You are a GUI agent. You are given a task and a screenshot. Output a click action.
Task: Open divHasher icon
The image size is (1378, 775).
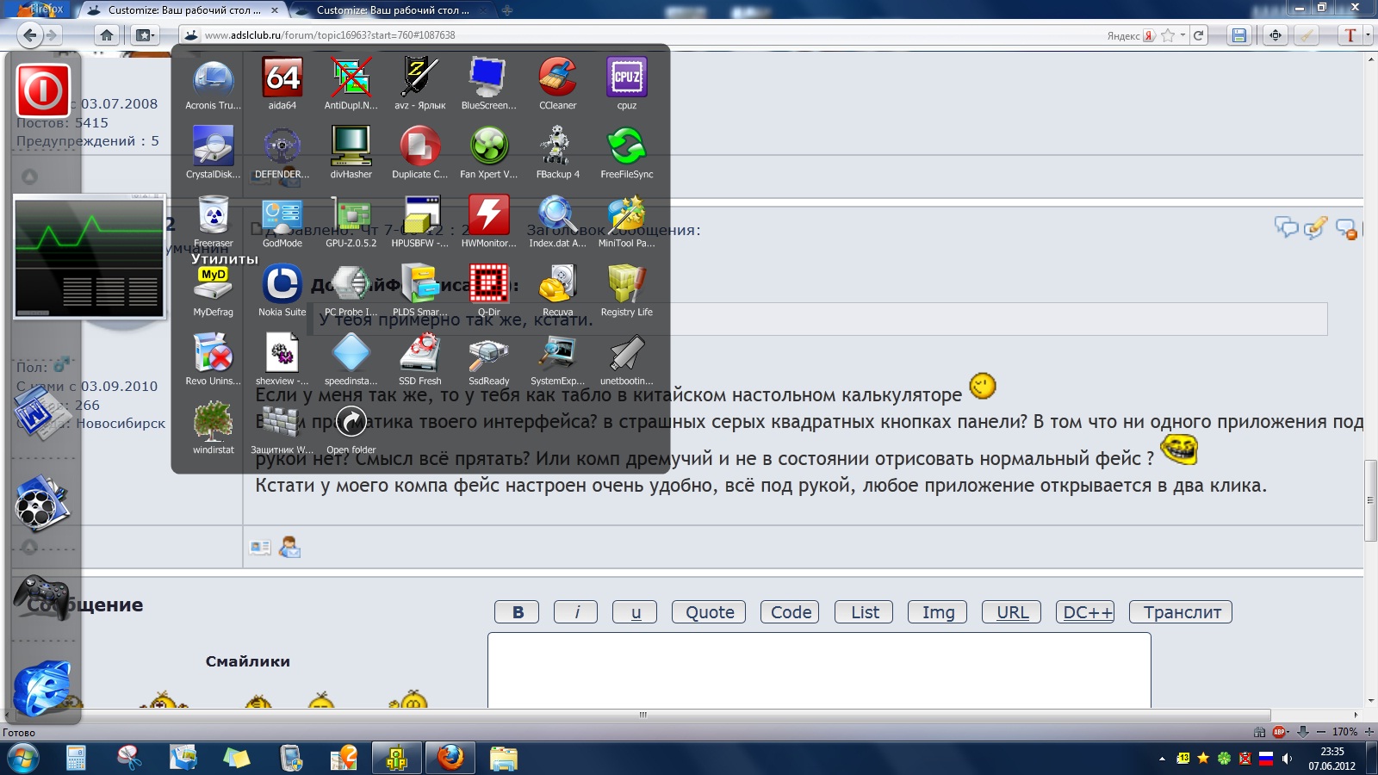click(x=351, y=147)
